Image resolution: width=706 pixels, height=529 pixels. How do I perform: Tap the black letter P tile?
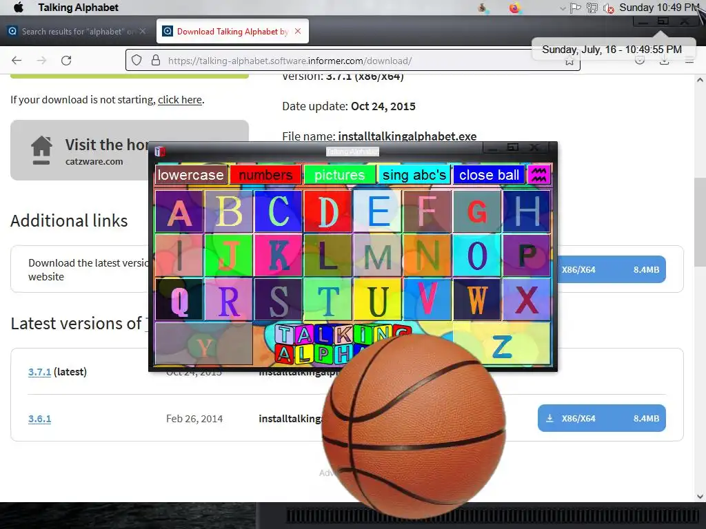[x=526, y=255]
